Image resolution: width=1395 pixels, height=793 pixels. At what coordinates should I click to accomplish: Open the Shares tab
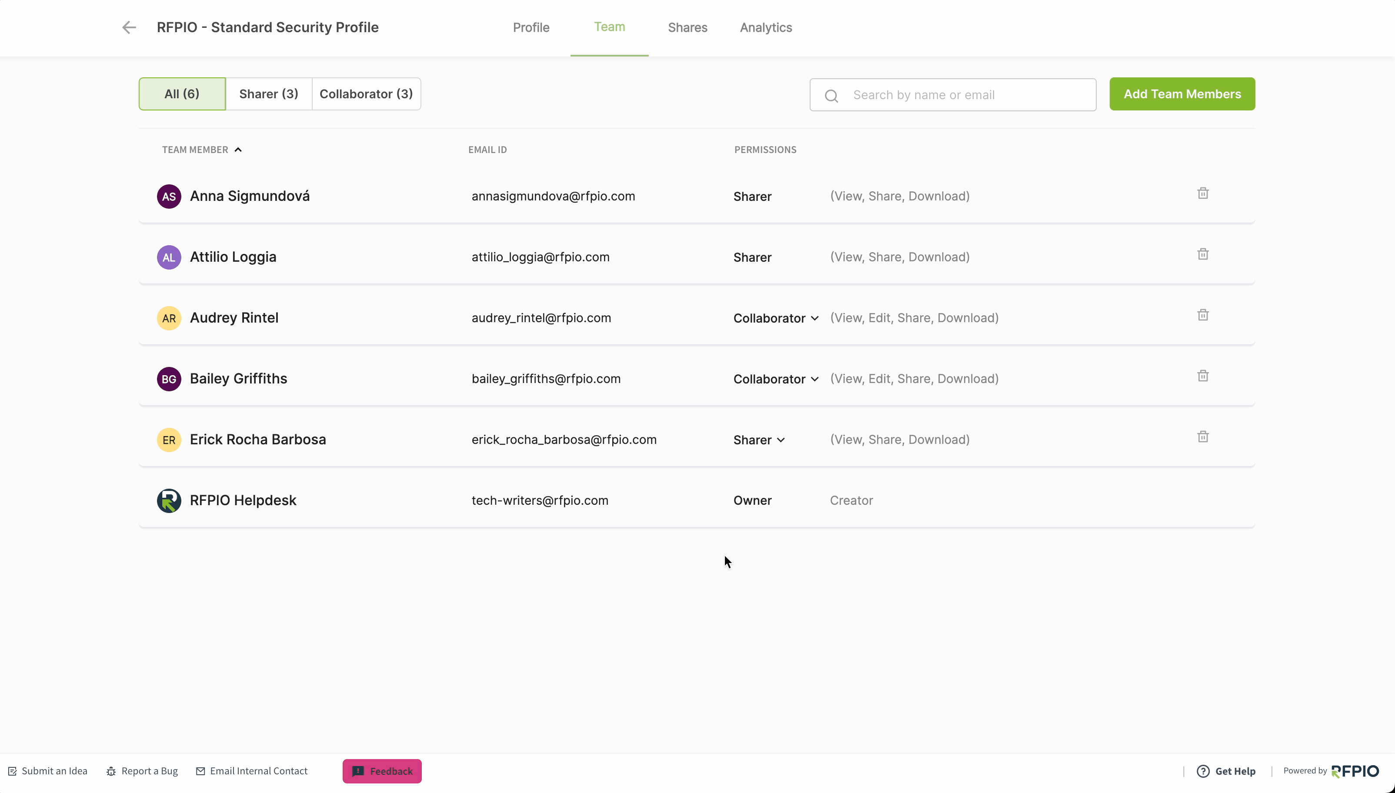687,27
